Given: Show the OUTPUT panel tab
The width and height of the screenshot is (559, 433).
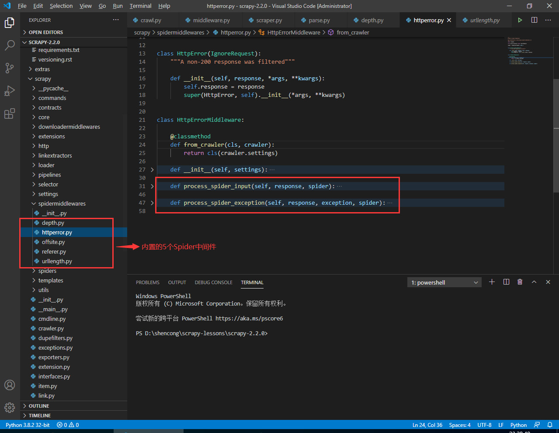Looking at the screenshot, I should [177, 282].
